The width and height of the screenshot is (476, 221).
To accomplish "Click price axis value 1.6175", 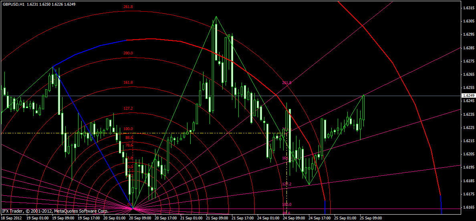I will [468, 194].
